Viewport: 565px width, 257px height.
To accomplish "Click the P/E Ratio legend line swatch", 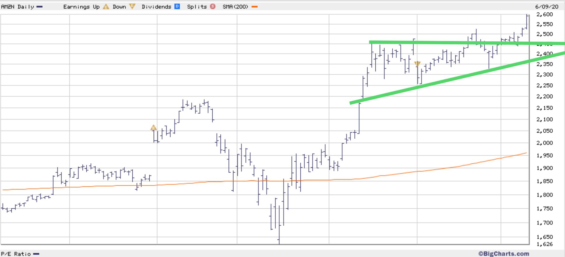I will click(36, 254).
